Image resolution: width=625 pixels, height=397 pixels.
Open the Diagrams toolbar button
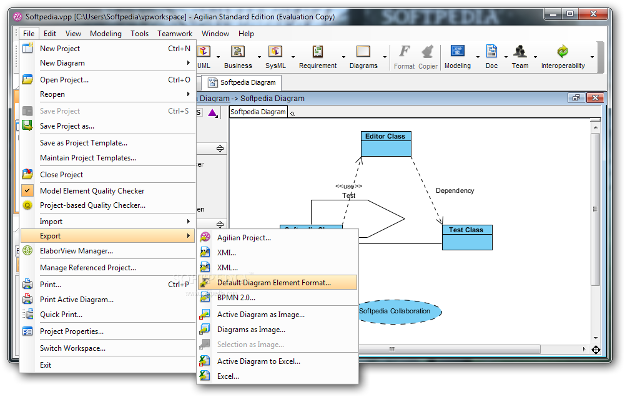(363, 57)
